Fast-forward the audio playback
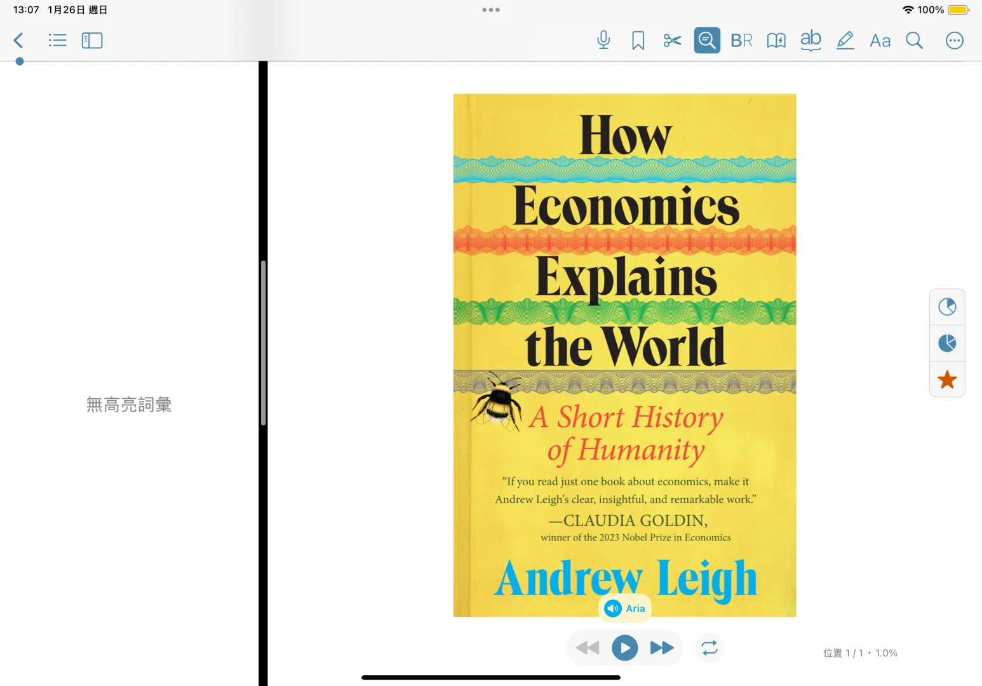 pos(662,648)
